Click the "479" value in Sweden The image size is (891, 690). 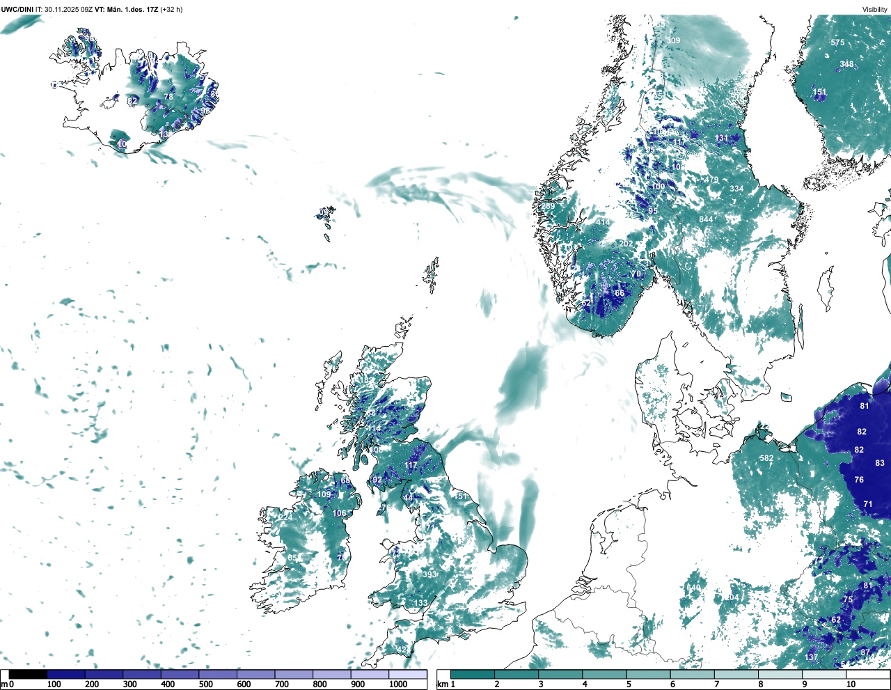[711, 180]
